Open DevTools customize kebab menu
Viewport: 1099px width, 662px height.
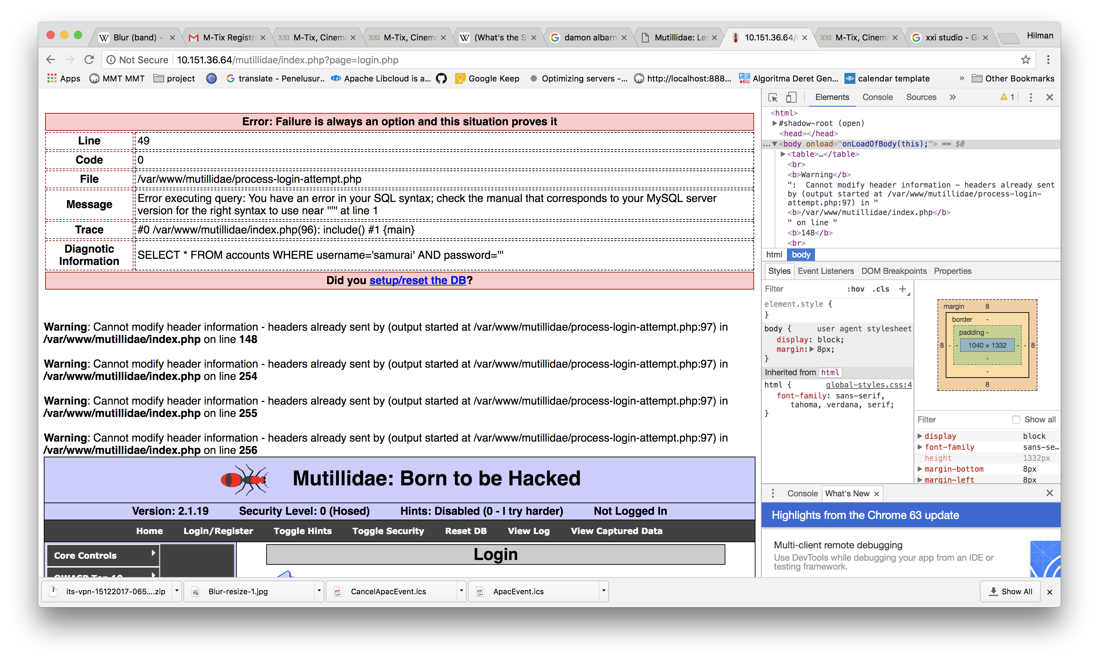1030,97
